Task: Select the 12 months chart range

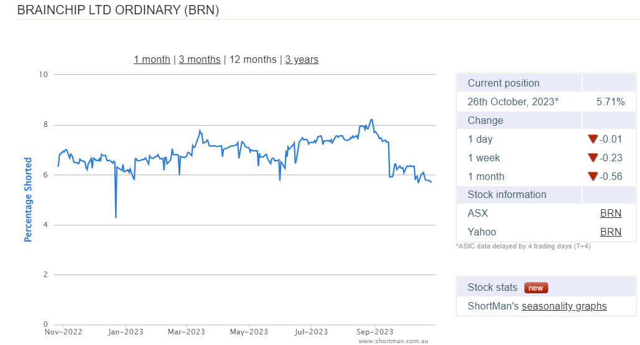Action: pyautogui.click(x=253, y=60)
